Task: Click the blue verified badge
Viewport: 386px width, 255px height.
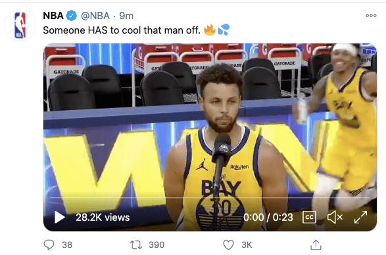Action: point(72,16)
